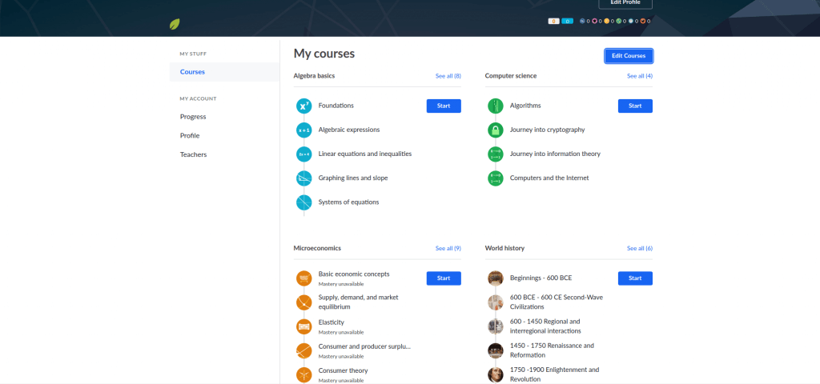Click the Consumer theory unit icon
Viewport: 820px width, 384px height.
pyautogui.click(x=303, y=374)
